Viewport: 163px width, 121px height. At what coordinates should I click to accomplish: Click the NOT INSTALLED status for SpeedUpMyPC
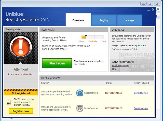point(114,93)
